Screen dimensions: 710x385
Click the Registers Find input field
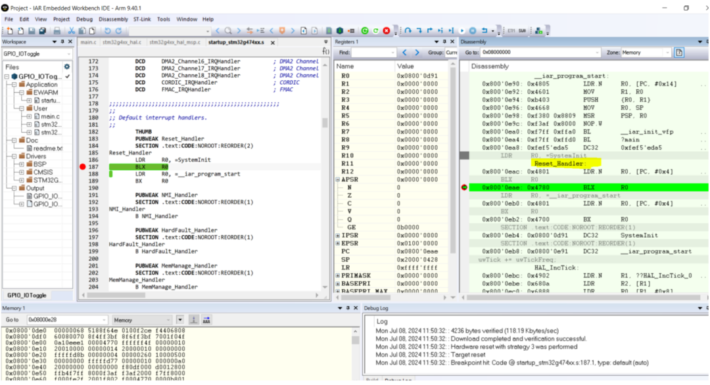coord(374,53)
